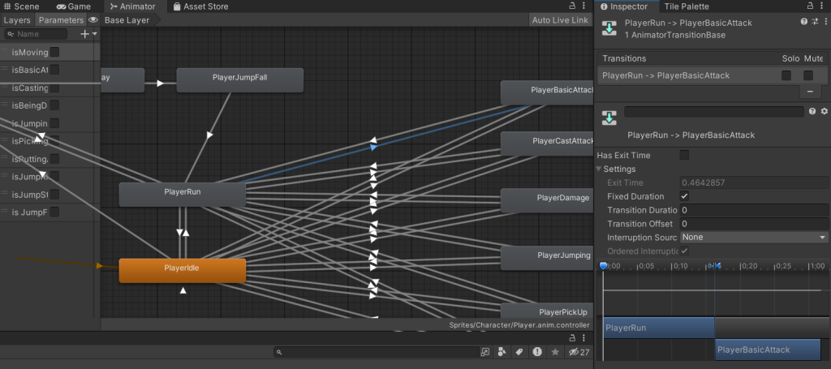This screenshot has height=369, width=831.
Task: Open the add parameter plus dropdown
Action: [88, 34]
